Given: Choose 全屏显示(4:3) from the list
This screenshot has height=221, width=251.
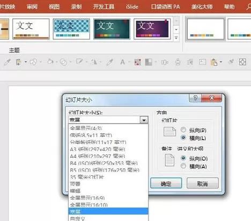Looking at the screenshot, I should pyautogui.click(x=108, y=129).
